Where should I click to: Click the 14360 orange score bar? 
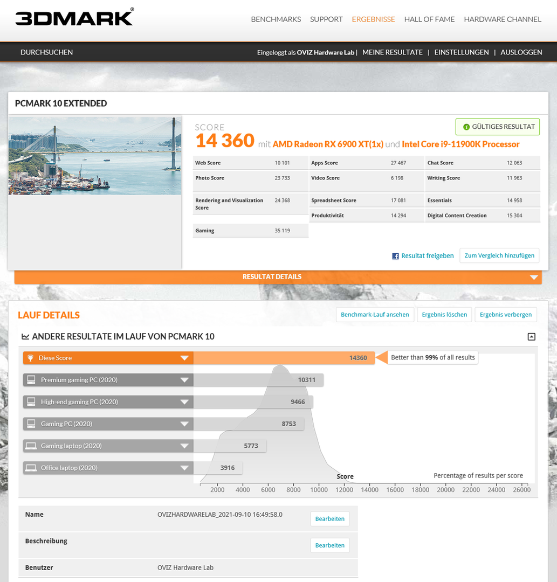(x=284, y=358)
